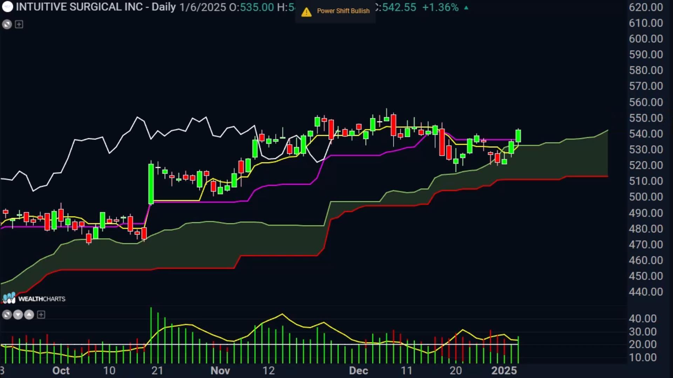Click the Oct label on the time axis
The width and height of the screenshot is (673, 378).
(61, 370)
